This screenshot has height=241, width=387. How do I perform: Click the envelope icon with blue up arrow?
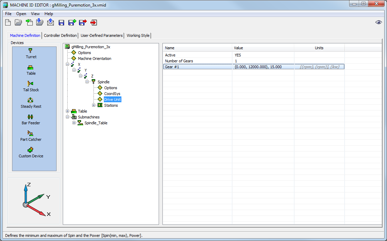tap(50, 22)
